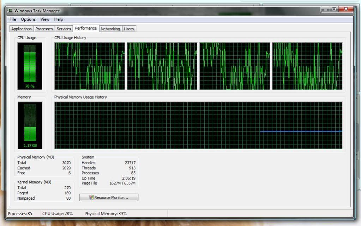
Task: Click the CPU Usage meter showing 78 %
Action: click(x=30, y=66)
